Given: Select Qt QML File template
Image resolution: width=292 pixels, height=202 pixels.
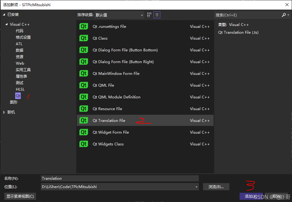Looking at the screenshot, I should click(145, 85).
